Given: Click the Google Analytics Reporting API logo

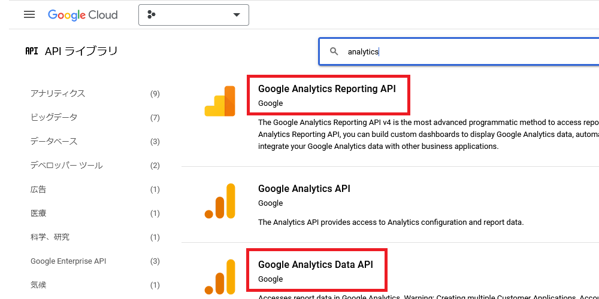Looking at the screenshot, I should (220, 101).
